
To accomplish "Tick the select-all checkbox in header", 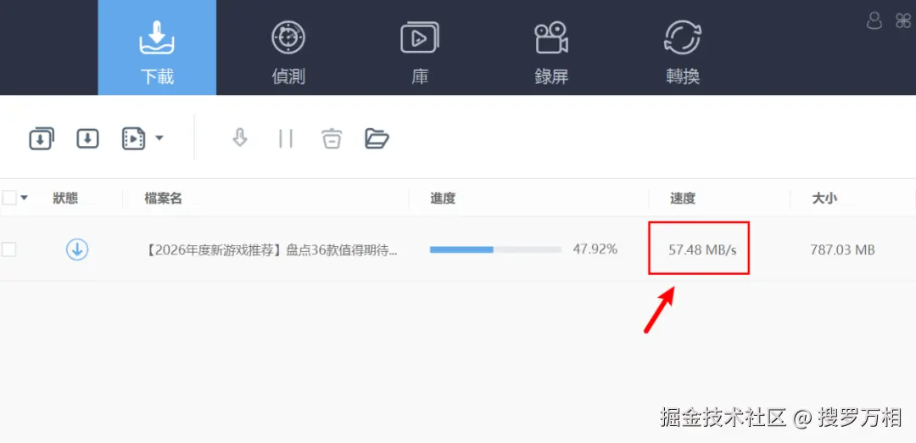I will pyautogui.click(x=9, y=198).
